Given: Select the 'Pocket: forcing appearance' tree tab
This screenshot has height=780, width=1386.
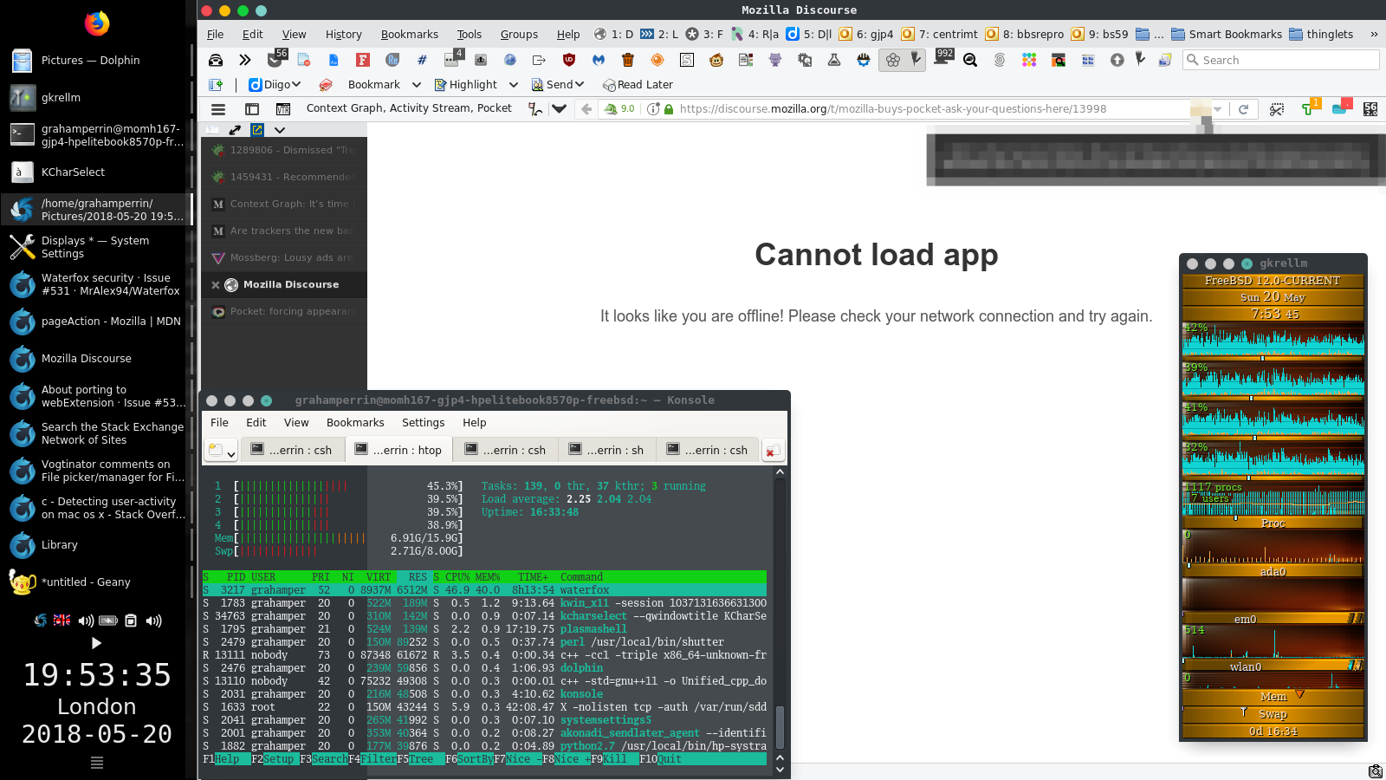Looking at the screenshot, I should click(x=284, y=311).
